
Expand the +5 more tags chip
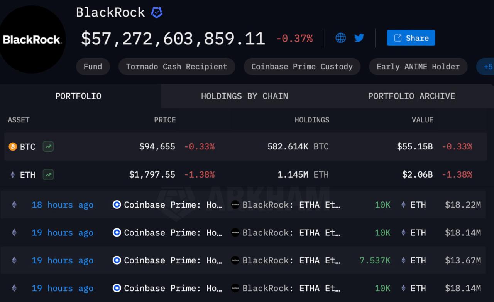coord(486,67)
